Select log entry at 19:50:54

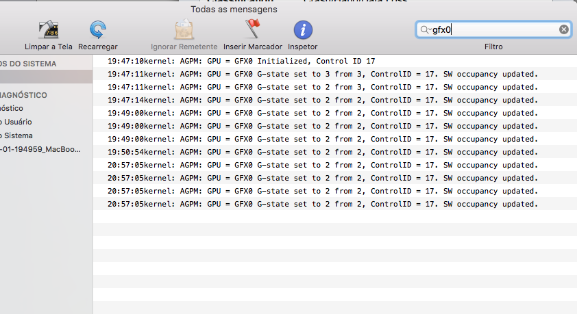coord(335,152)
